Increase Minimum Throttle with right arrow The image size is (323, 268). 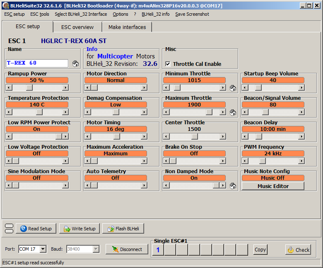223,88
